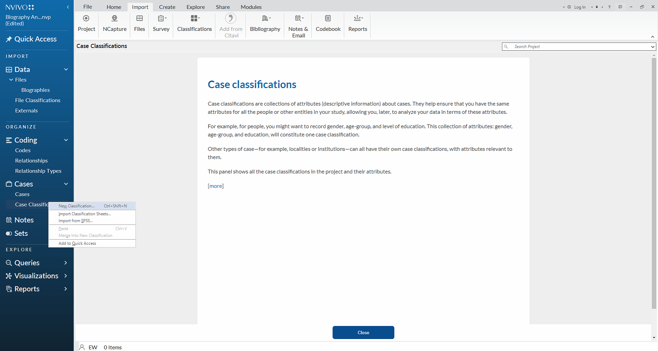This screenshot has height=351, width=658.
Task: Expand the Visualizations section
Action: point(66,276)
